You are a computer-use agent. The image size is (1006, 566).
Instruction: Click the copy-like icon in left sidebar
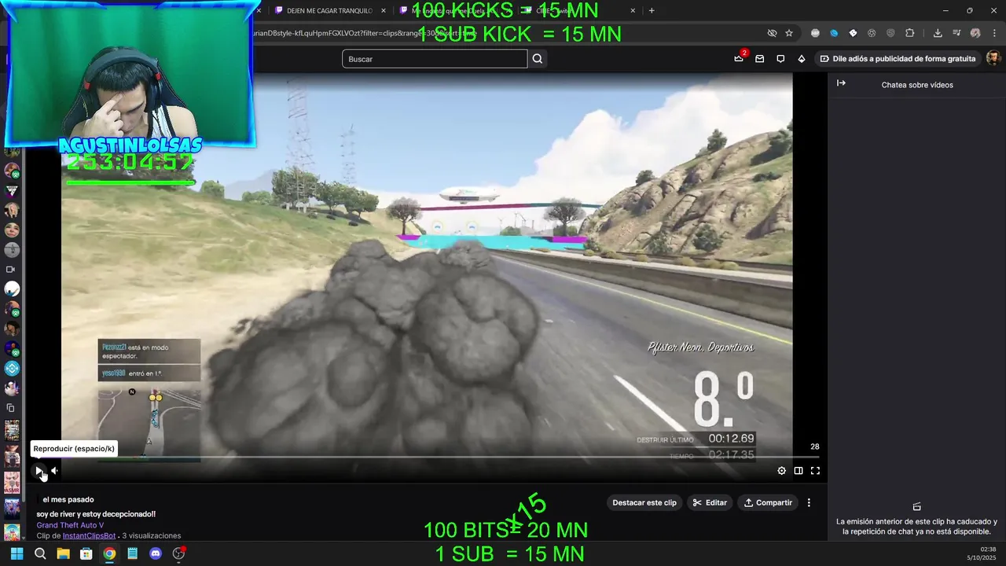point(11,408)
